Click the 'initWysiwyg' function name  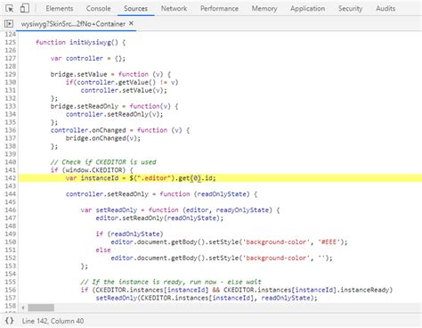(x=90, y=42)
